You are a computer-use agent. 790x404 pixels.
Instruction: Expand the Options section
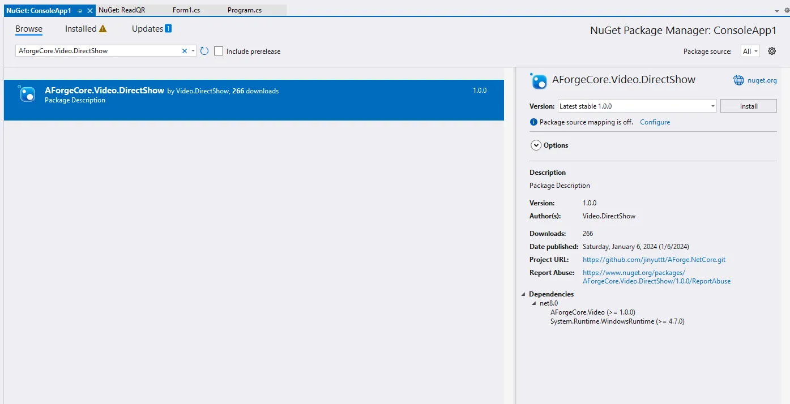(536, 145)
